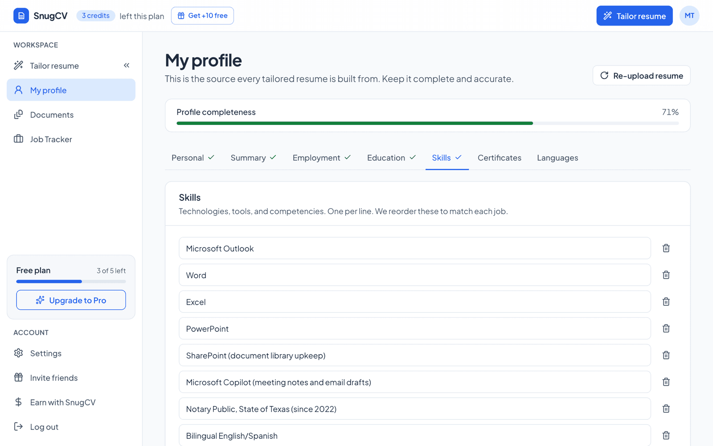Delete the Microsoft Outlook skill

pos(666,248)
